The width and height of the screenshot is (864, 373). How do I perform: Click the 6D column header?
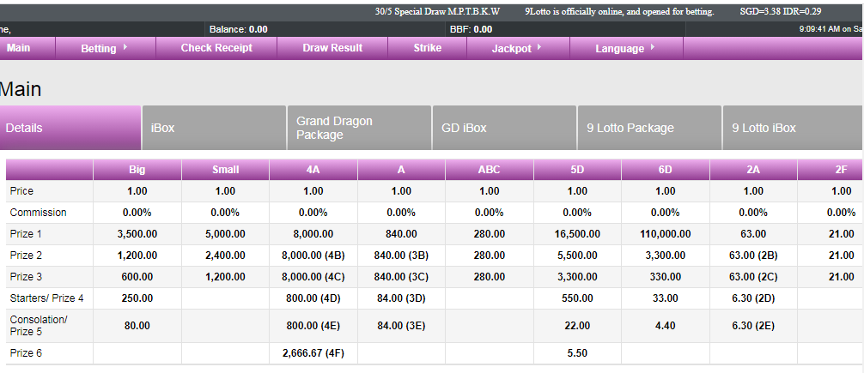click(666, 170)
